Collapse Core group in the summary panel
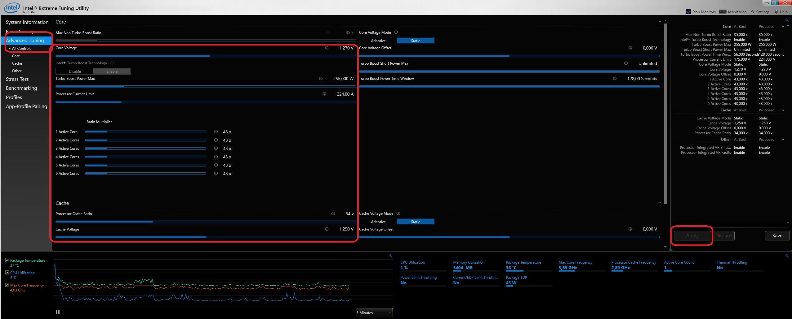This screenshot has height=319, width=792. (x=783, y=27)
